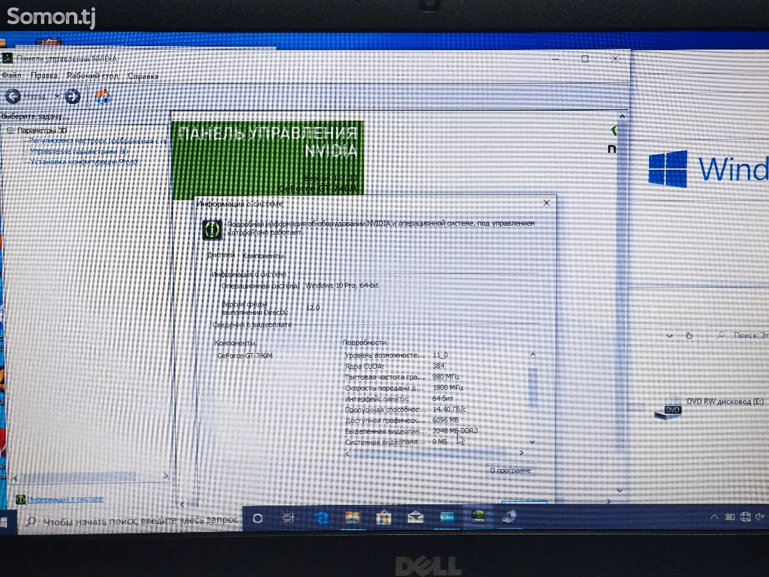Screen dimensions: 769x577
Task: Open Cortana circle icon on taskbar
Action: [x=258, y=518]
